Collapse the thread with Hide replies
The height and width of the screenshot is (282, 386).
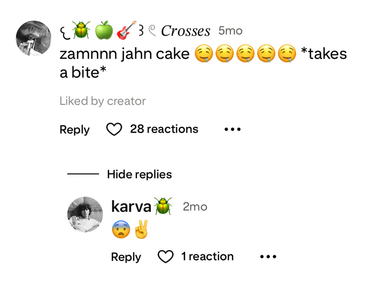[x=139, y=175]
